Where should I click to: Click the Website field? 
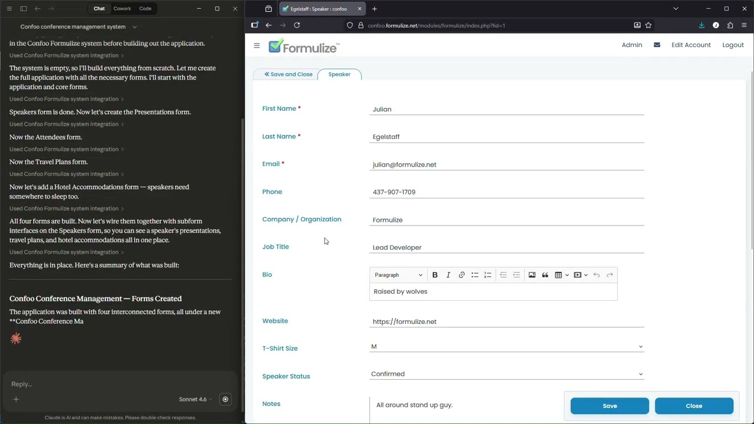(507, 322)
